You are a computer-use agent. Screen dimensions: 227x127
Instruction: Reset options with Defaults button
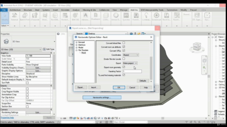tap(143, 81)
